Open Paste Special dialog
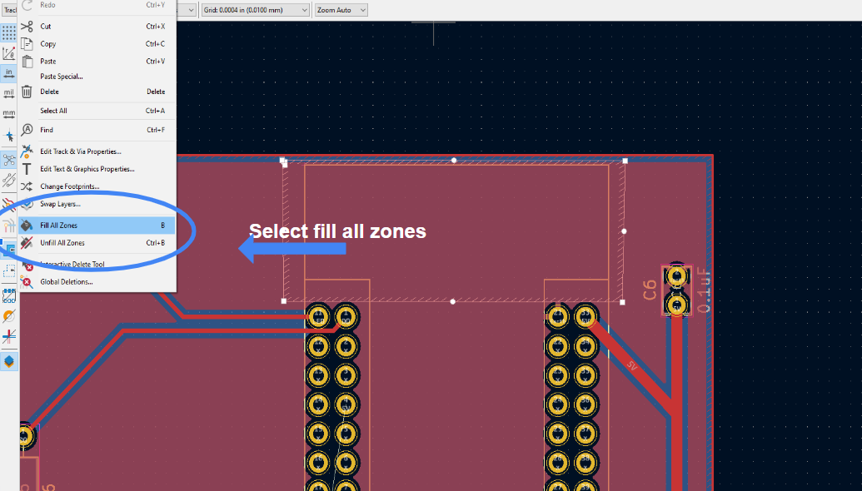The width and height of the screenshot is (862, 491). [x=97, y=77]
